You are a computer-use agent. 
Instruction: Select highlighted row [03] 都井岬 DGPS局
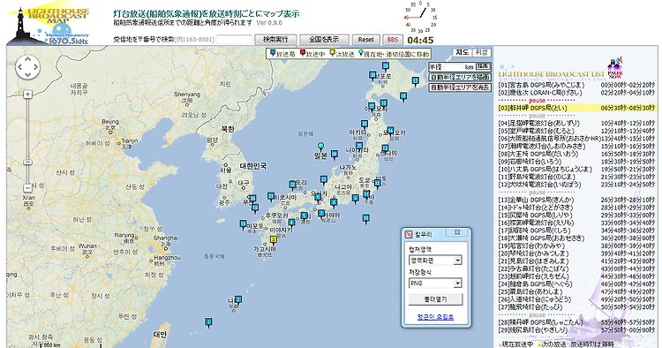coord(576,108)
